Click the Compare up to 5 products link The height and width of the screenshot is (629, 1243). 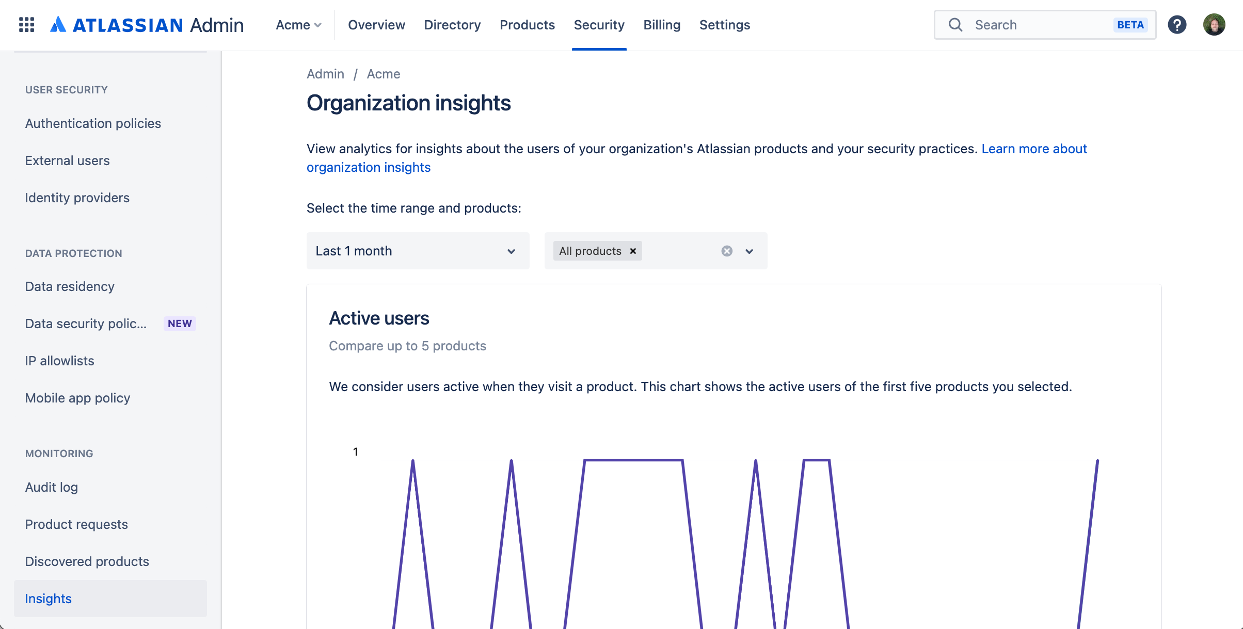[x=406, y=345]
